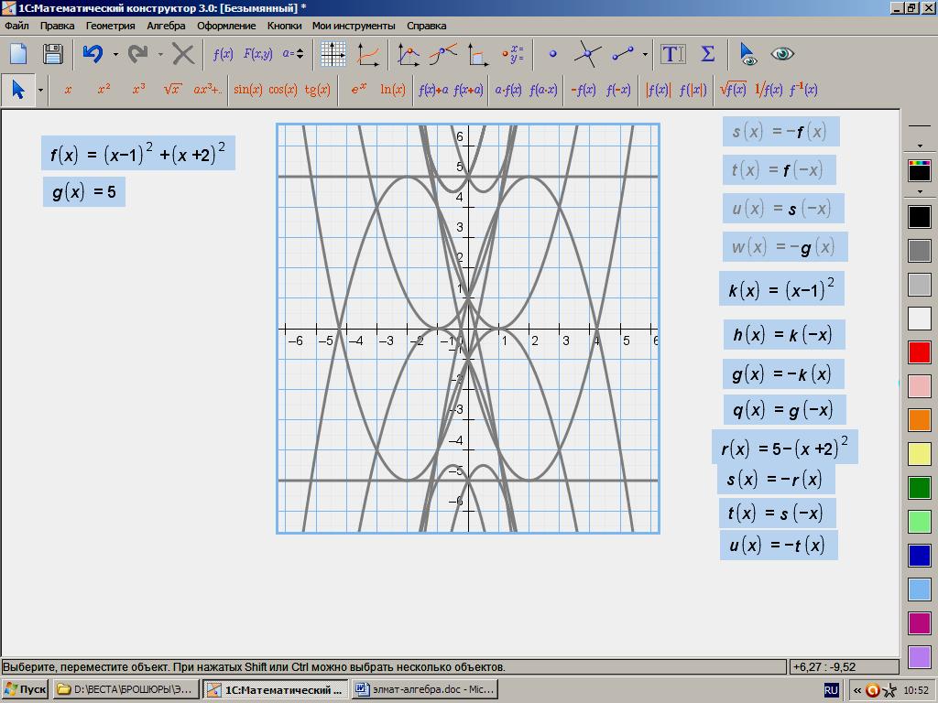Open the Пуск start menu
Screen dimensions: 938x703
point(25,690)
